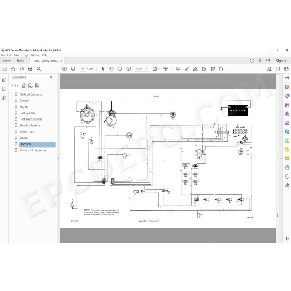The width and height of the screenshot is (291, 291).
Task: Open the View menu
Action: pos(16,55)
